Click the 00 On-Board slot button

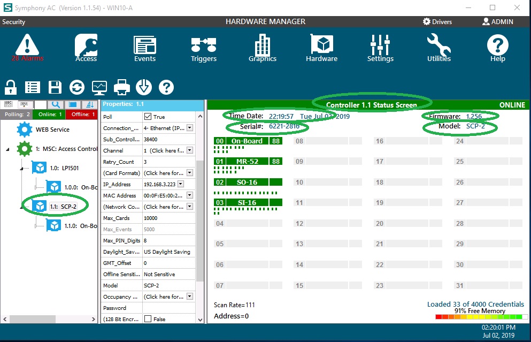point(248,141)
